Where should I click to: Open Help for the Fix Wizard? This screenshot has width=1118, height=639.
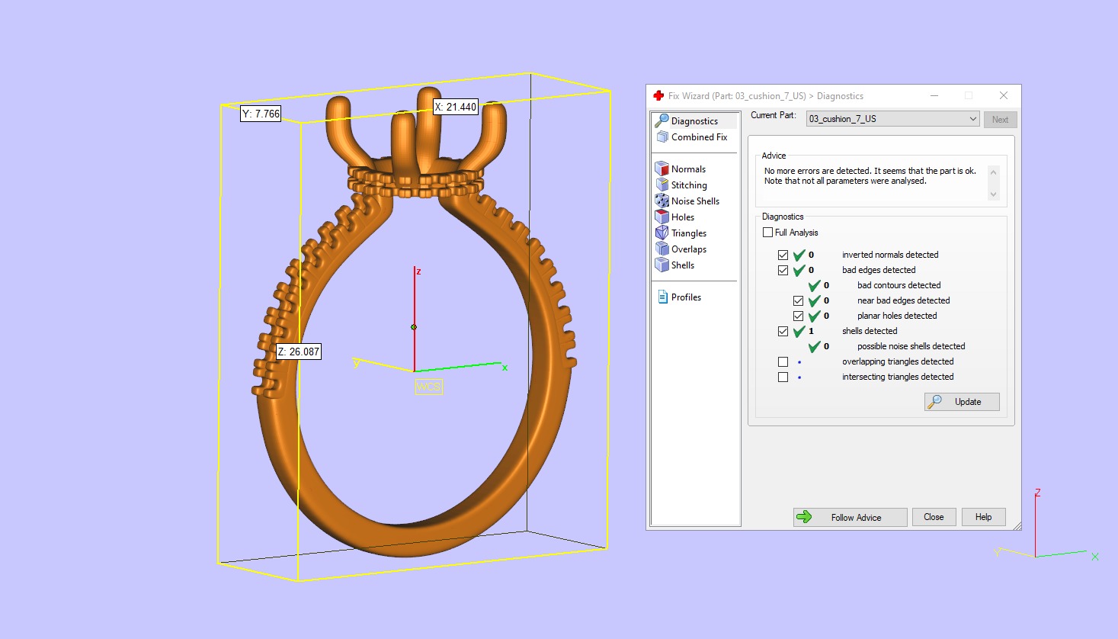pos(983,517)
